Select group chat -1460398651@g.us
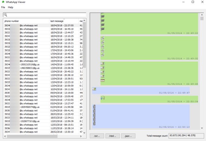This screenshot has width=206, height=141. pyautogui.click(x=43, y=68)
